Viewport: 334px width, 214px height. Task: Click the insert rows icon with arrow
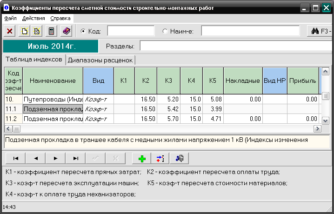click(160, 159)
